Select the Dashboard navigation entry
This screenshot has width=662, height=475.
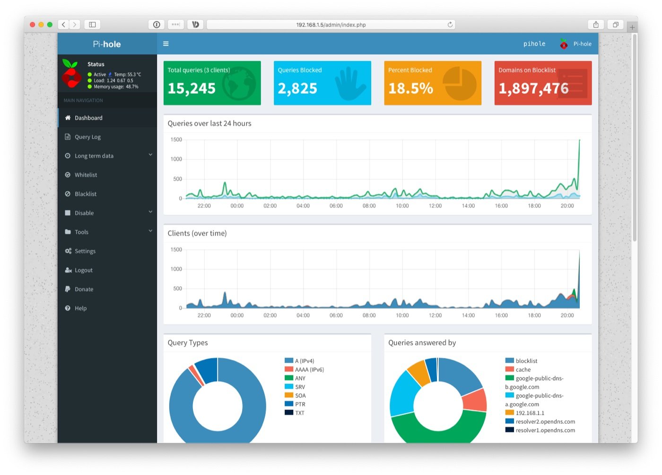(89, 117)
